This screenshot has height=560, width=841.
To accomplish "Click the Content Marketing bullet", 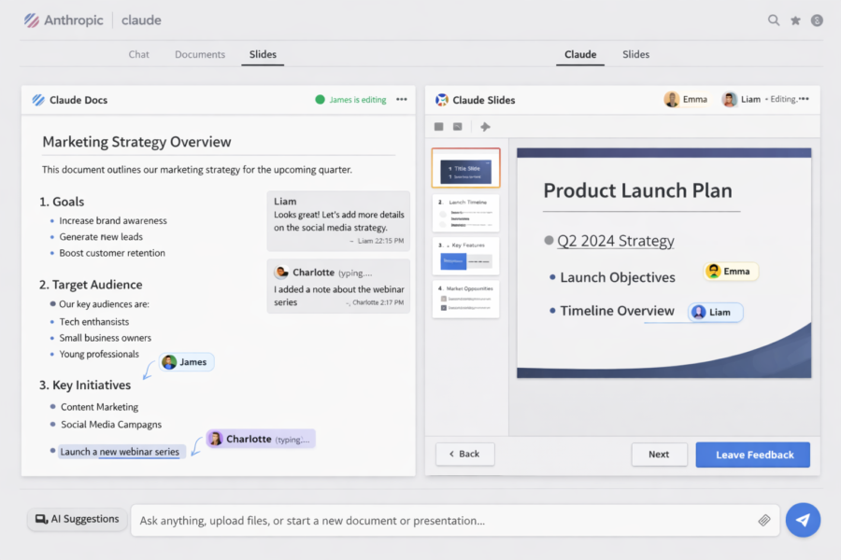I will [99, 407].
